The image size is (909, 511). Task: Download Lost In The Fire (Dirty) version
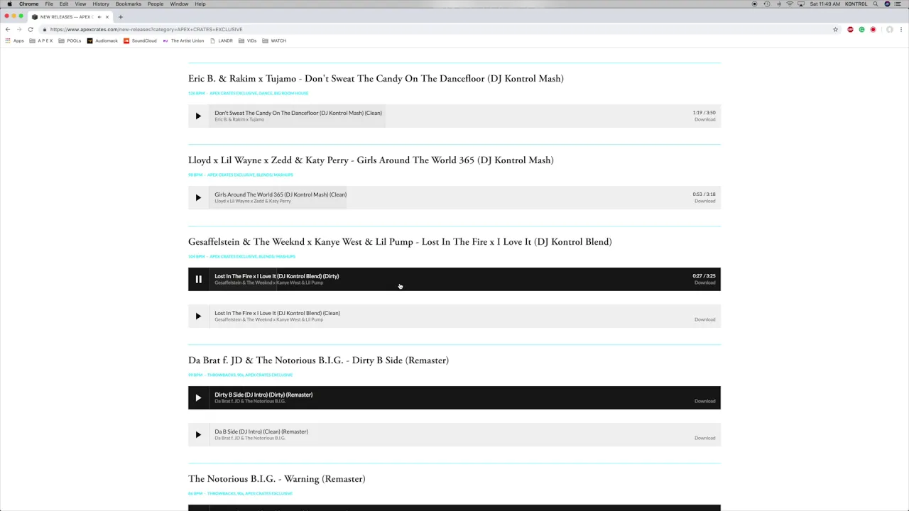point(704,282)
